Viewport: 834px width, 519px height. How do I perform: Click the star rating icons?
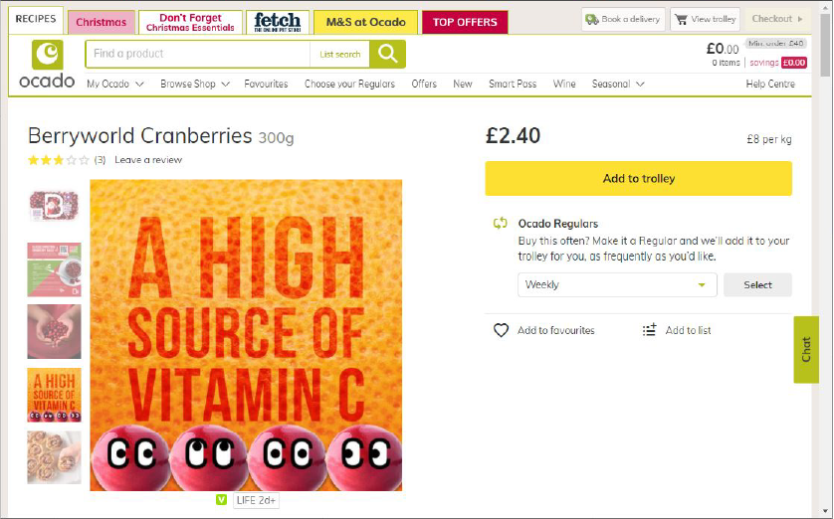tap(58, 160)
